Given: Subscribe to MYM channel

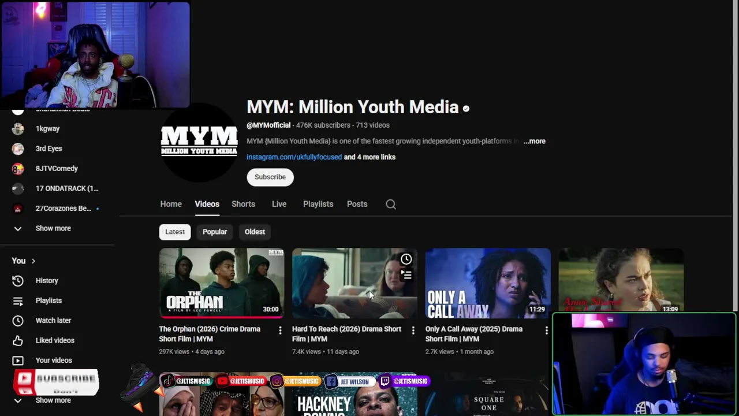Looking at the screenshot, I should pos(270,177).
